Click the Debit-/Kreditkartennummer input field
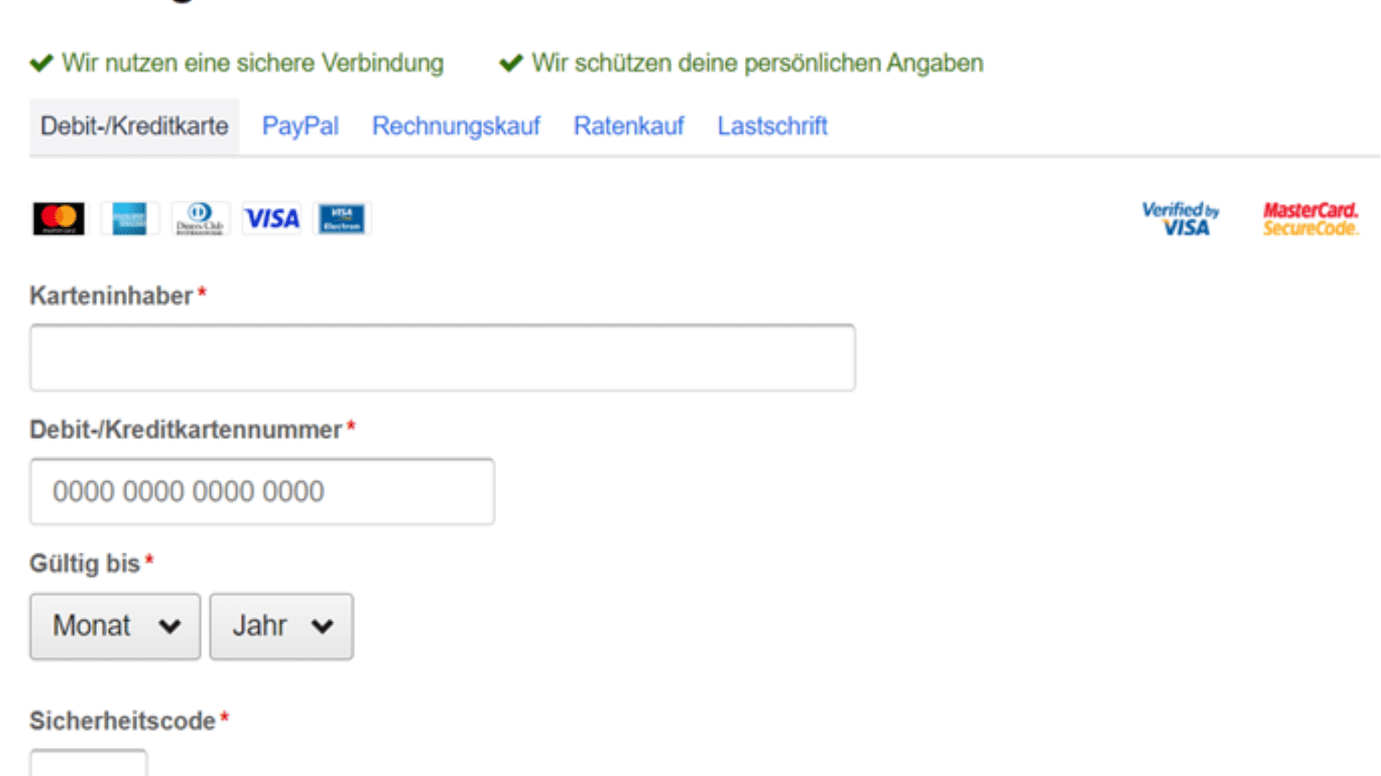The height and width of the screenshot is (776, 1381). 262,491
